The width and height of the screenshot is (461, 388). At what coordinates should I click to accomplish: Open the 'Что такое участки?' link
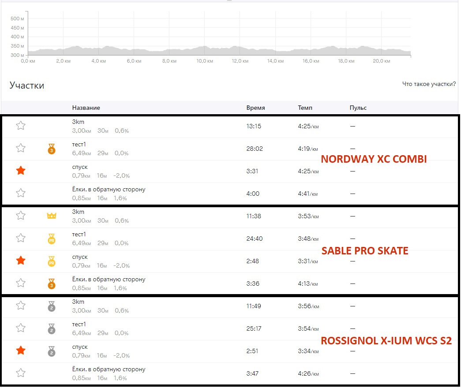point(429,84)
